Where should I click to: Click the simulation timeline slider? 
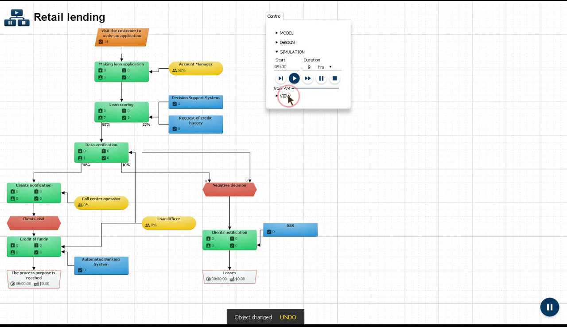315,88
